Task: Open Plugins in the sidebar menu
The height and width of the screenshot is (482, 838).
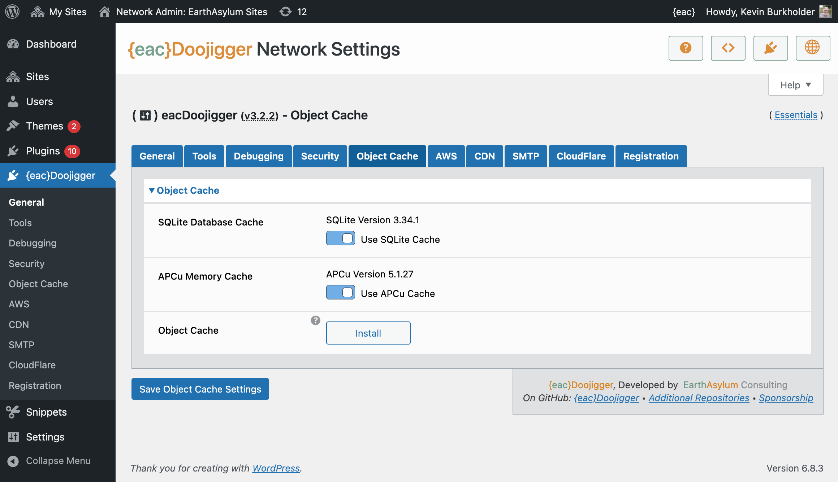Action: coord(43,151)
